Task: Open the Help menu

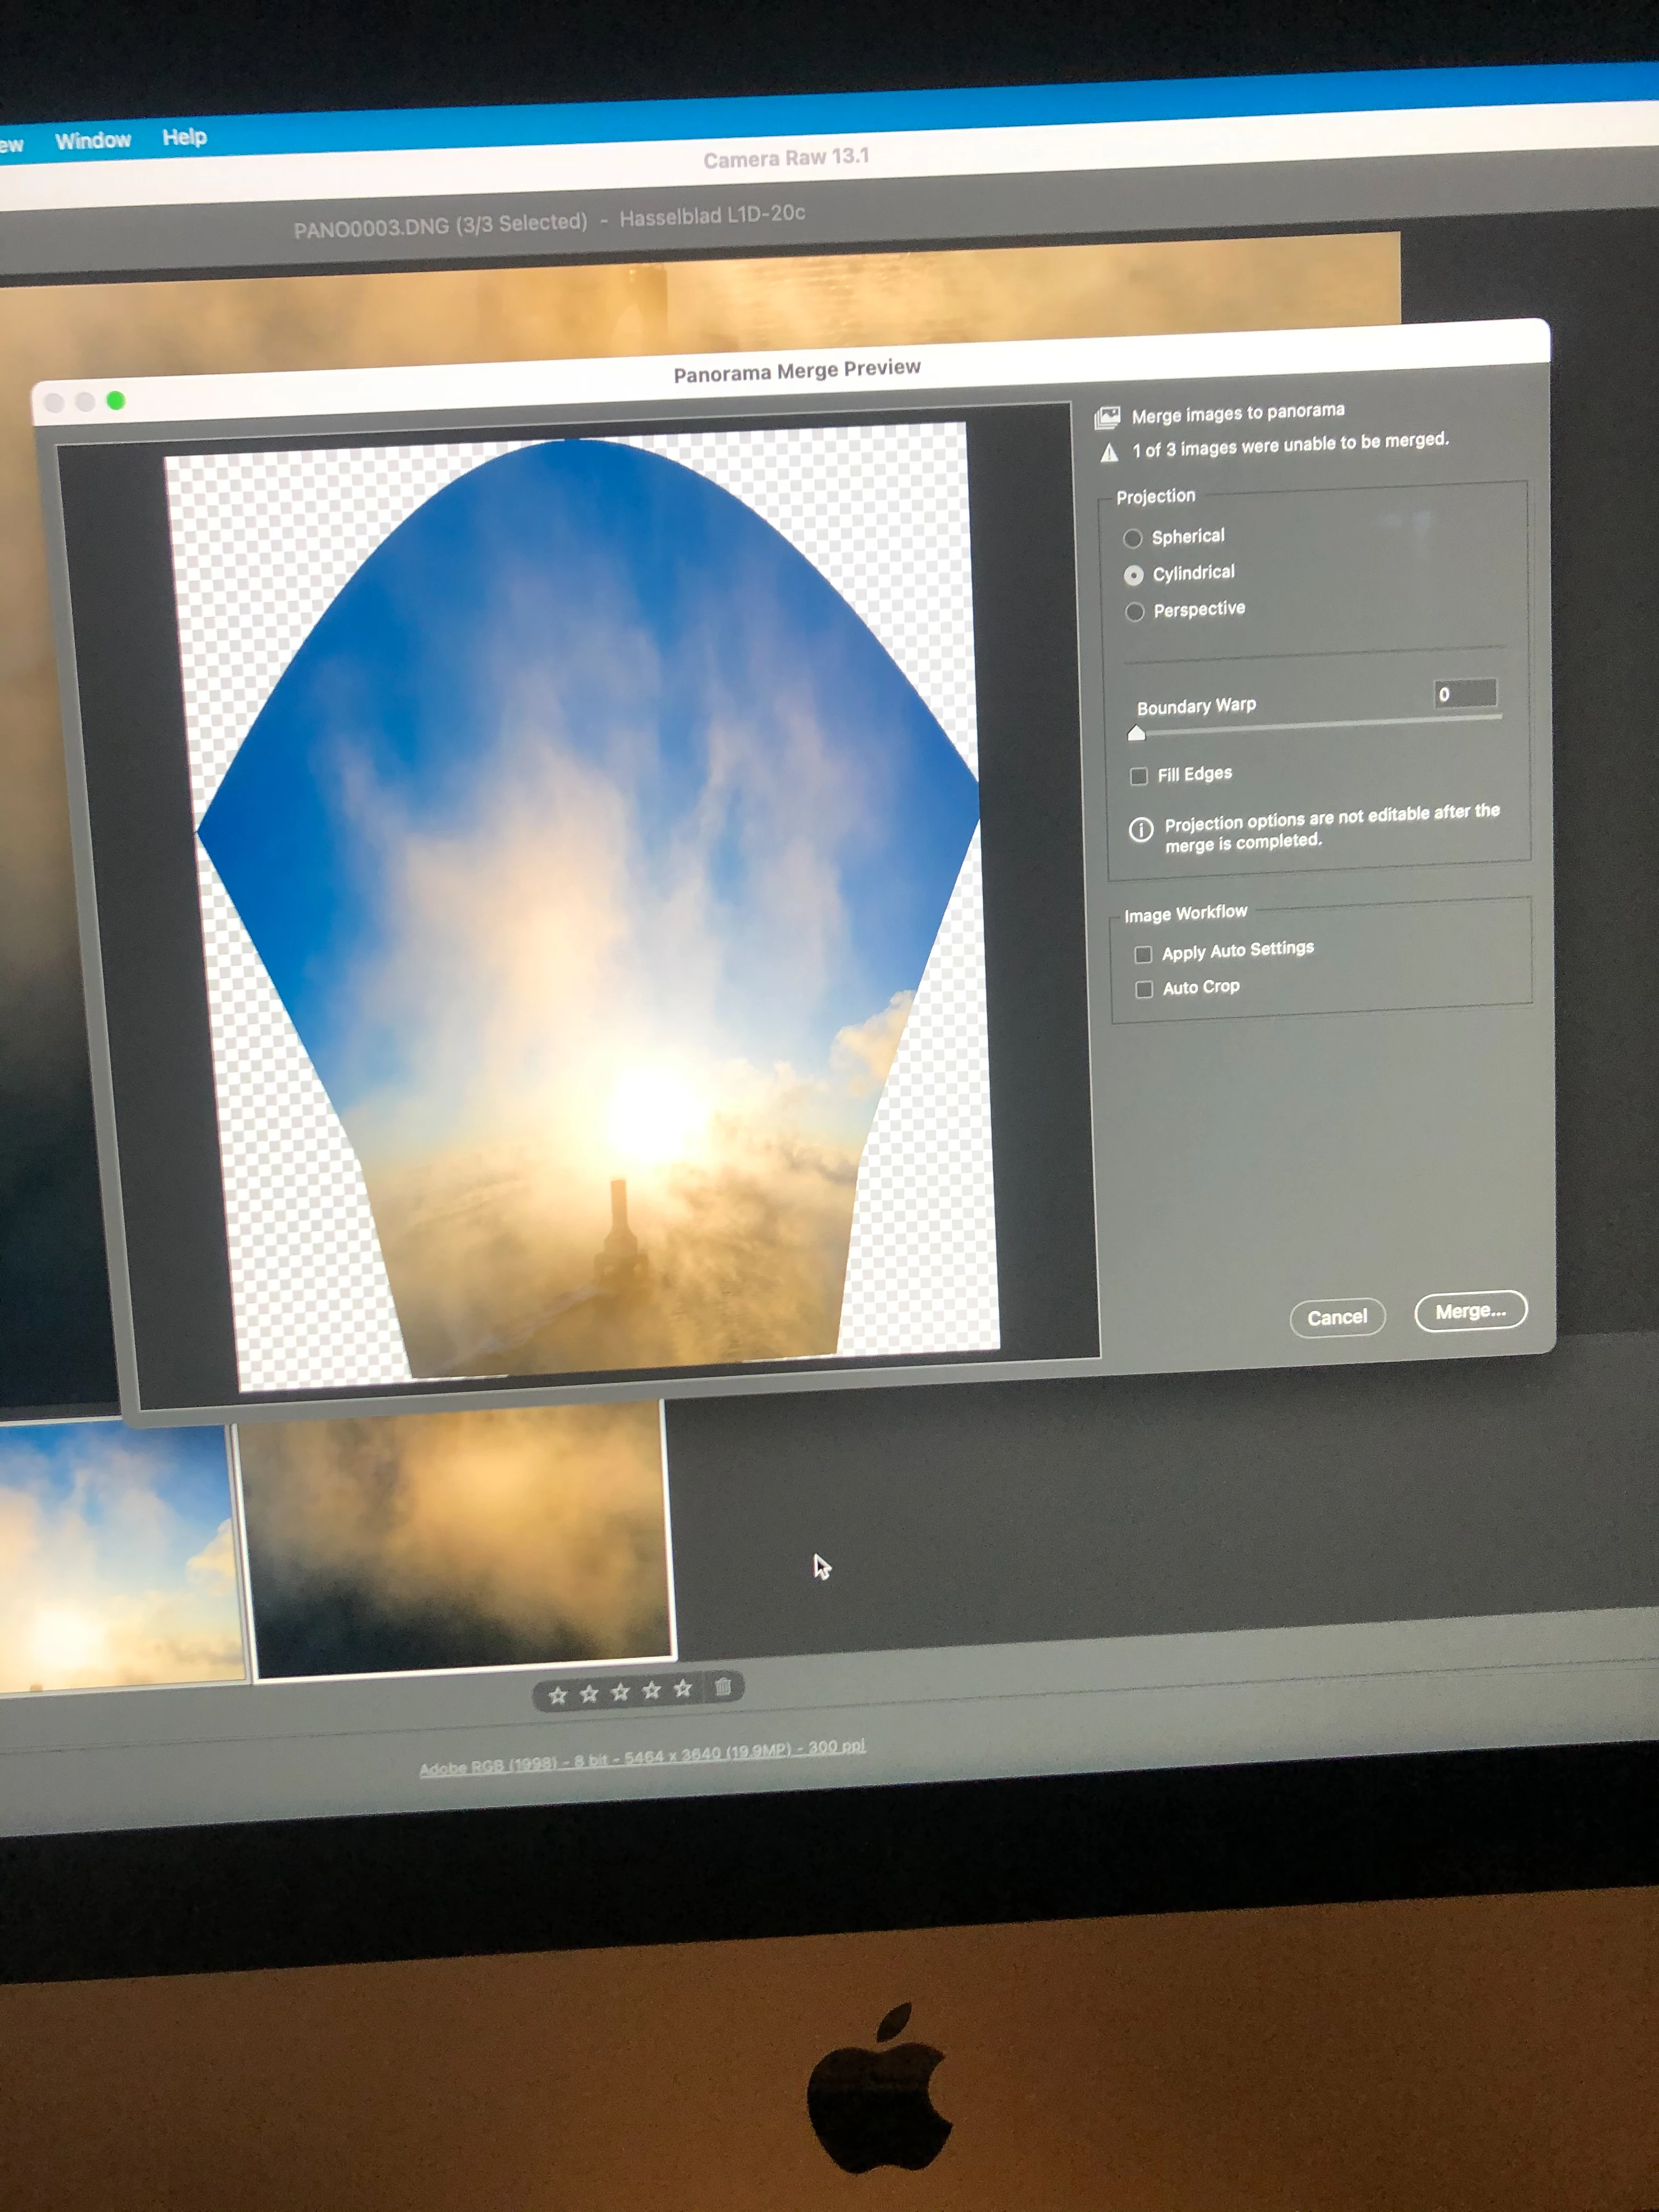Action: click(x=184, y=137)
